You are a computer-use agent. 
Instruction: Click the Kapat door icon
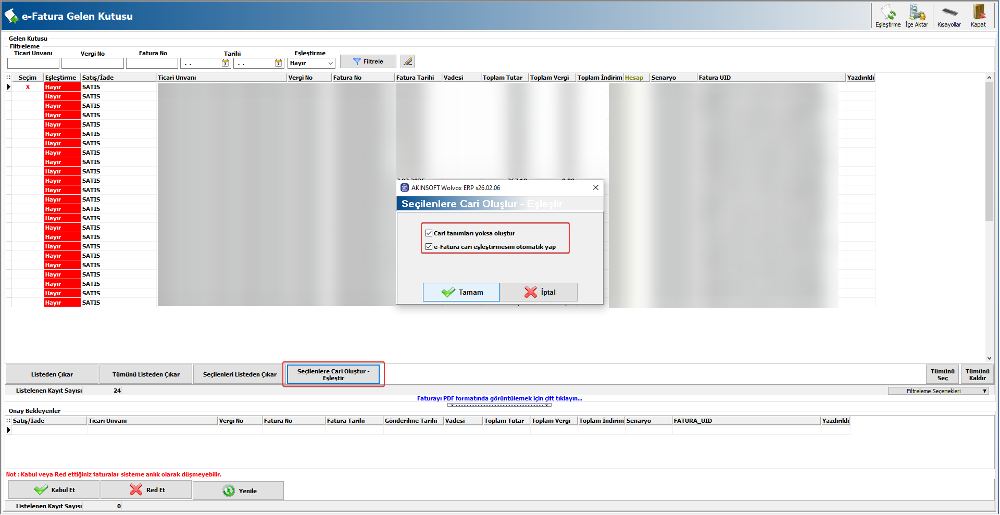978,16
